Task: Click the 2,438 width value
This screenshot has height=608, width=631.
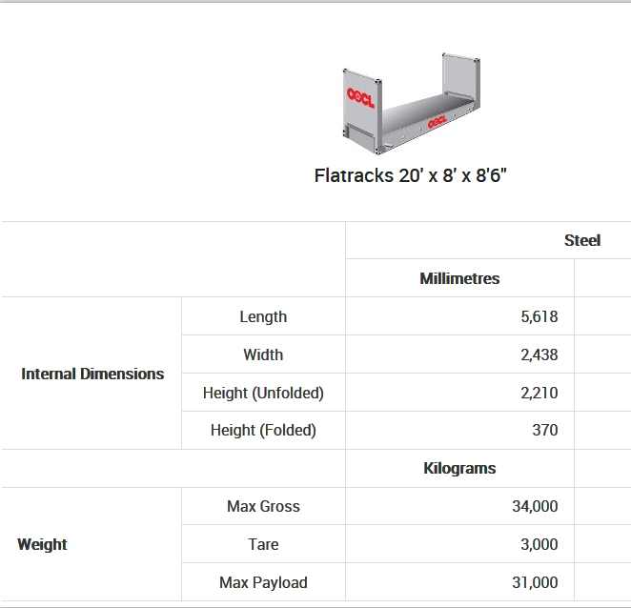Action: click(x=539, y=355)
